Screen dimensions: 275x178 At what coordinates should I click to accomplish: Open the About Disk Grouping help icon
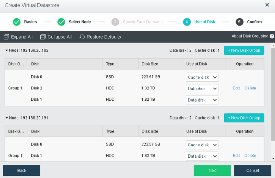point(272,36)
